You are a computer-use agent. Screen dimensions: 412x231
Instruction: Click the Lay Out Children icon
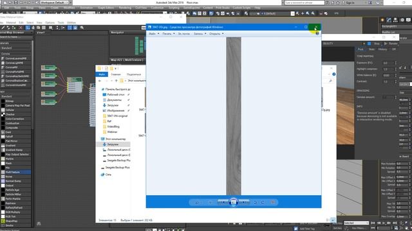(x=63, y=28)
